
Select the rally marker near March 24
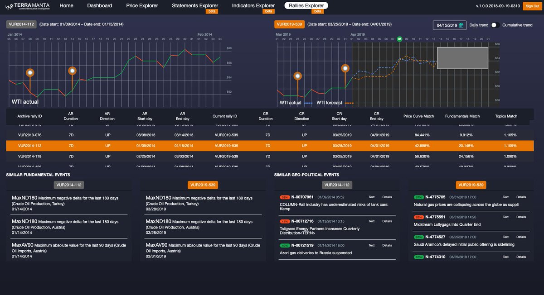(297, 76)
